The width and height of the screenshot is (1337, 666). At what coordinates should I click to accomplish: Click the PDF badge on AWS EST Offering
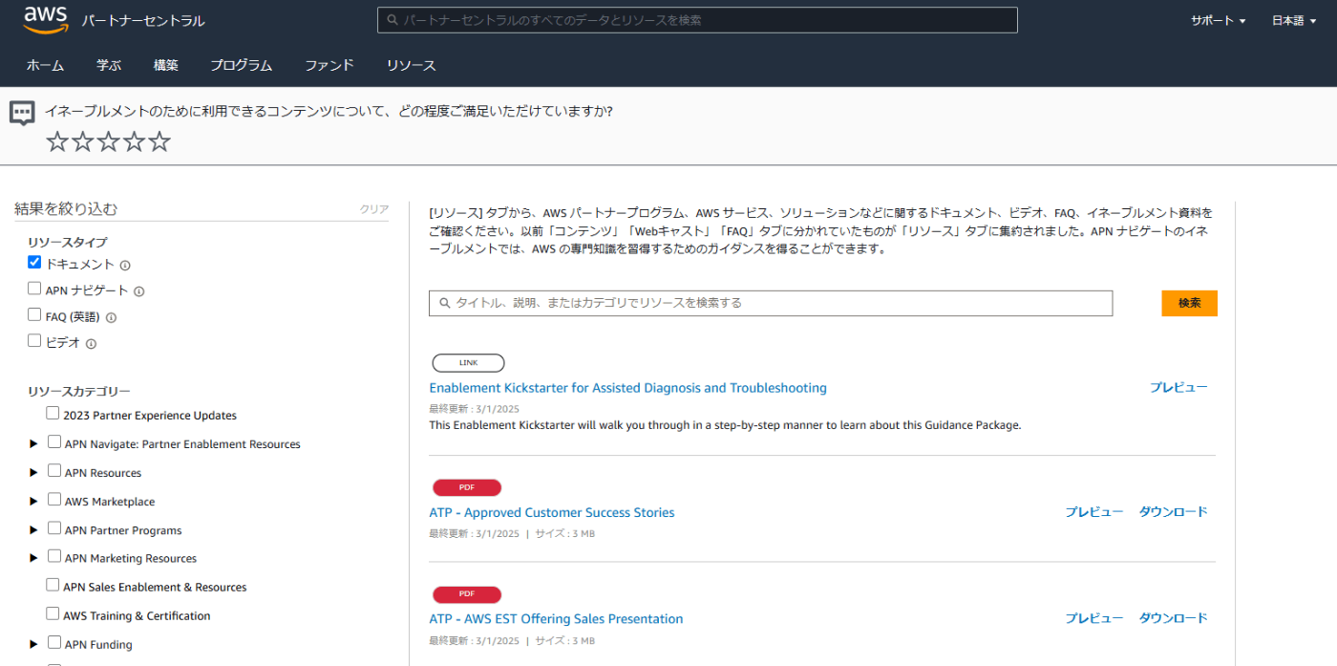pyautogui.click(x=467, y=594)
